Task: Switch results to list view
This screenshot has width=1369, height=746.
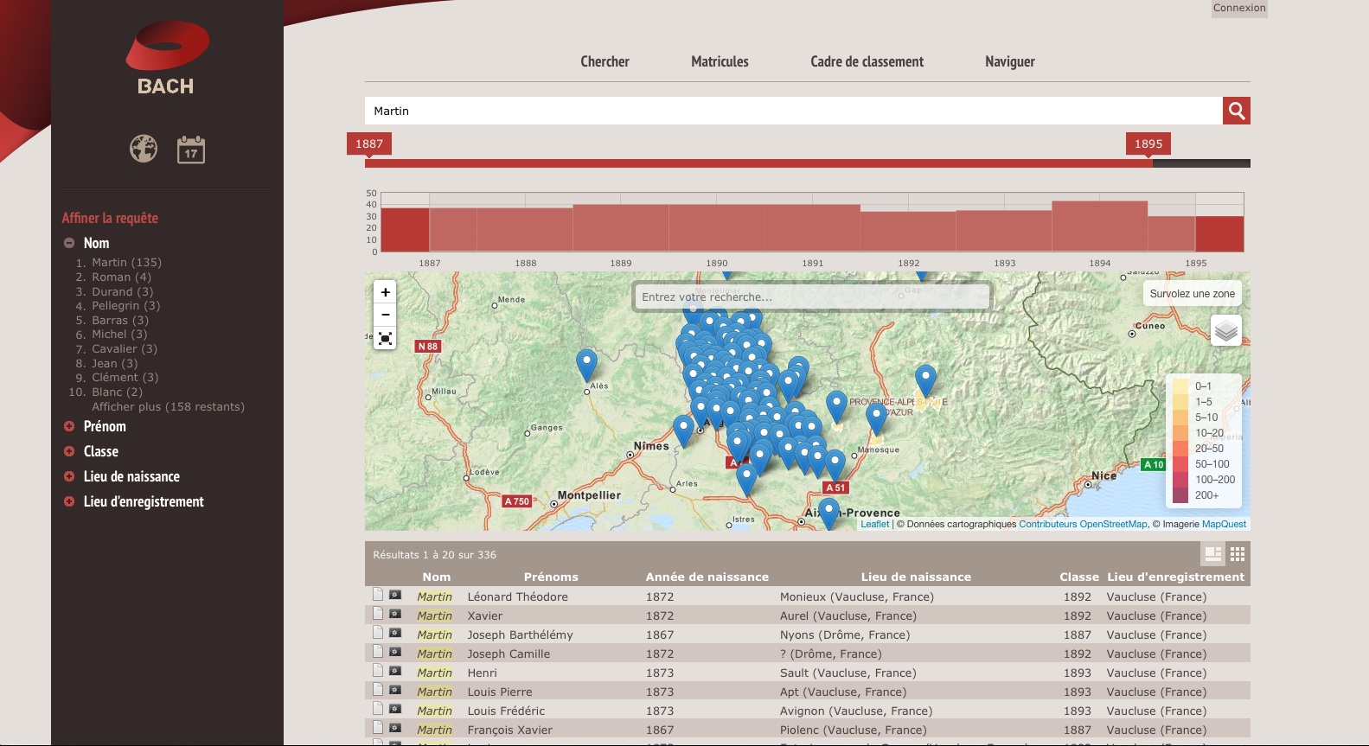Action: coord(1213,554)
